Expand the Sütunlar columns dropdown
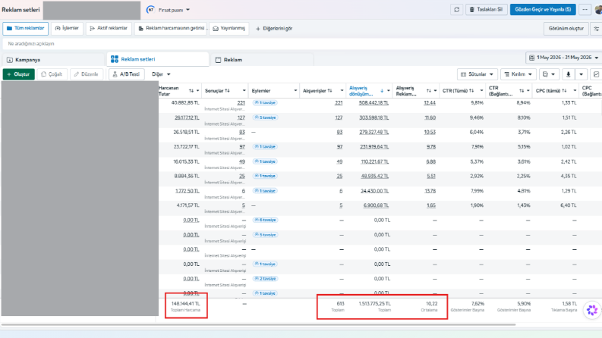The width and height of the screenshot is (602, 338). (x=478, y=74)
